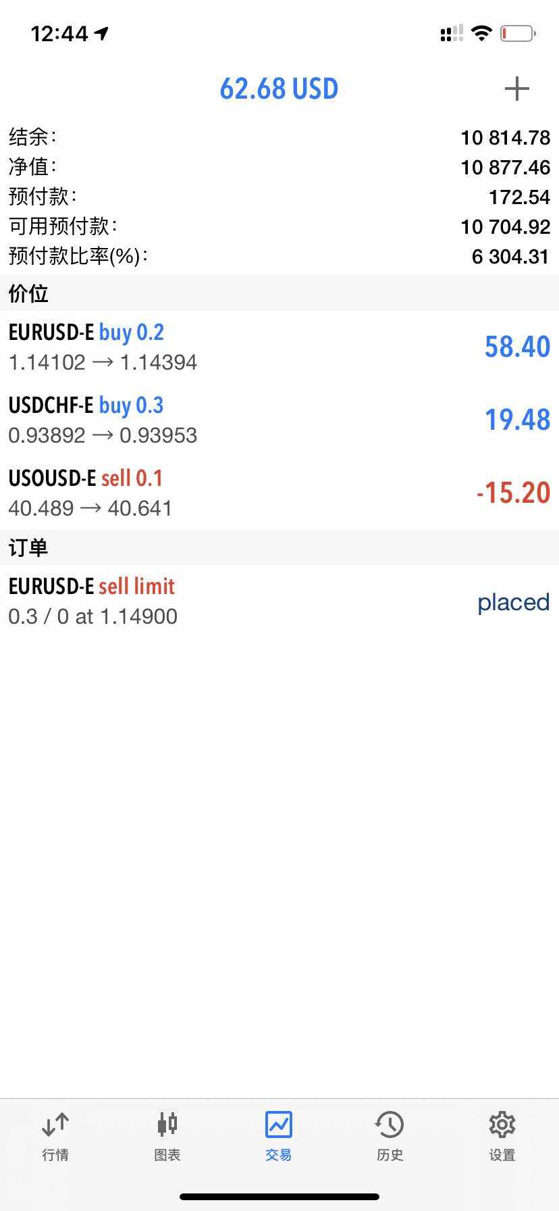Tap the 结余 balance row

pos(279,137)
